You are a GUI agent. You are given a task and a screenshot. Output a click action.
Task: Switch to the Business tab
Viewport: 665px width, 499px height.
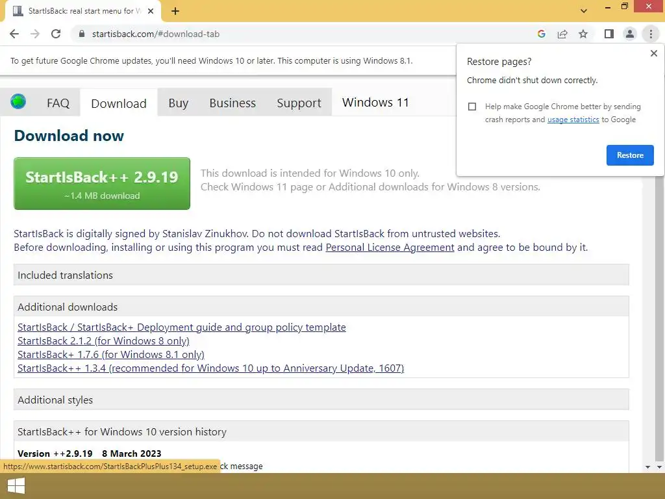coord(232,103)
